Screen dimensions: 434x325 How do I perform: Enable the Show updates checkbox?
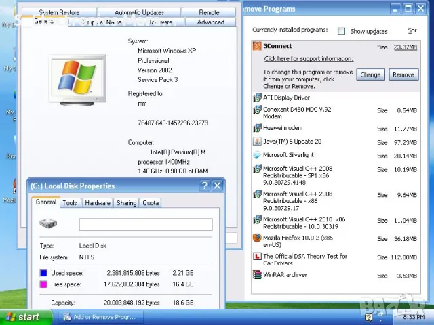click(x=342, y=31)
